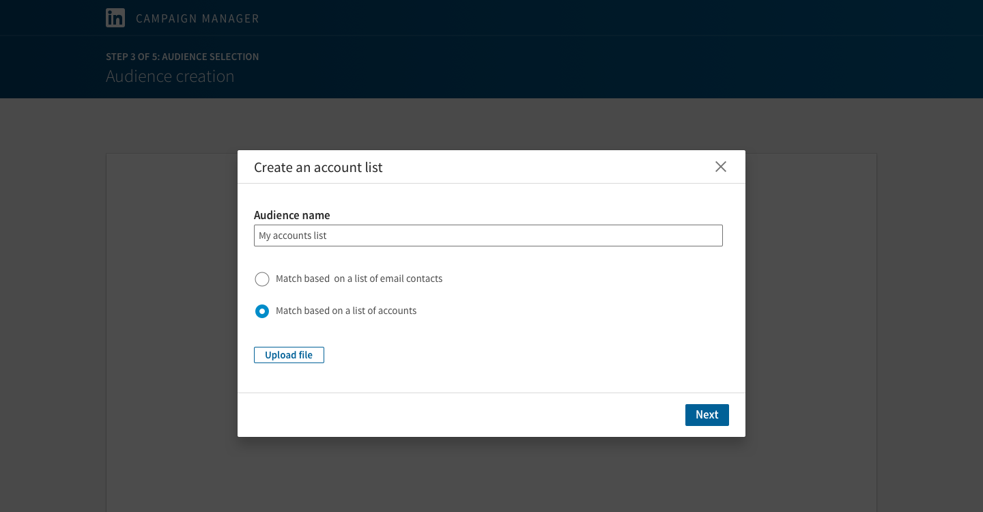Image resolution: width=983 pixels, height=512 pixels.
Task: Click inside the My accounts list input
Action: tap(488, 235)
